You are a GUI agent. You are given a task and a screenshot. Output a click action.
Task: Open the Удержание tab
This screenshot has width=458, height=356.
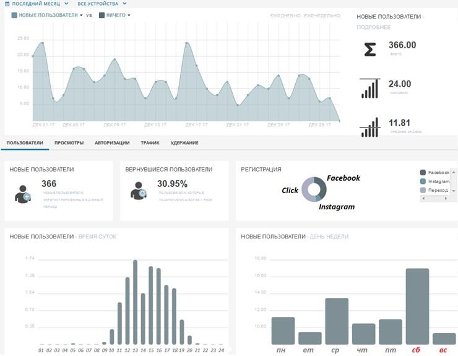tap(184, 143)
